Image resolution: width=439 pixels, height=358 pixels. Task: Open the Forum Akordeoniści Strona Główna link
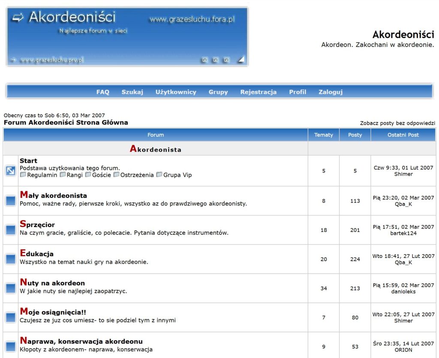(x=66, y=123)
